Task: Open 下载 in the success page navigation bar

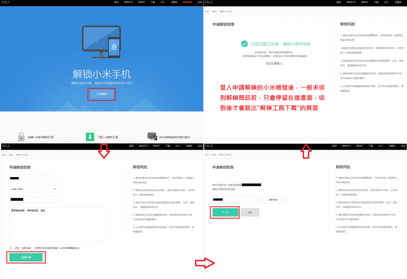Action: click(376, 2)
